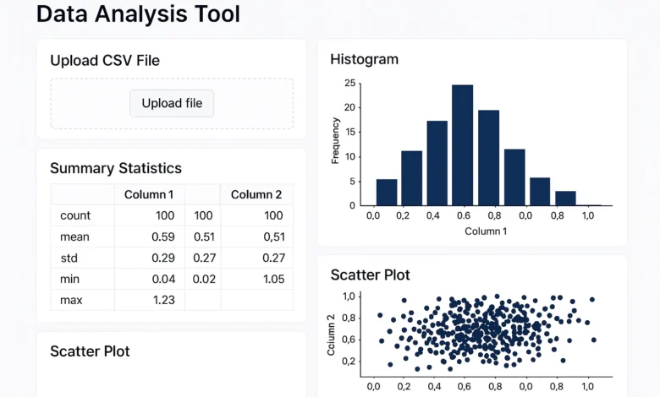Screen dimensions: 660x397
Task: Click the histogram's Column 1 x-axis label
Action: tap(485, 231)
